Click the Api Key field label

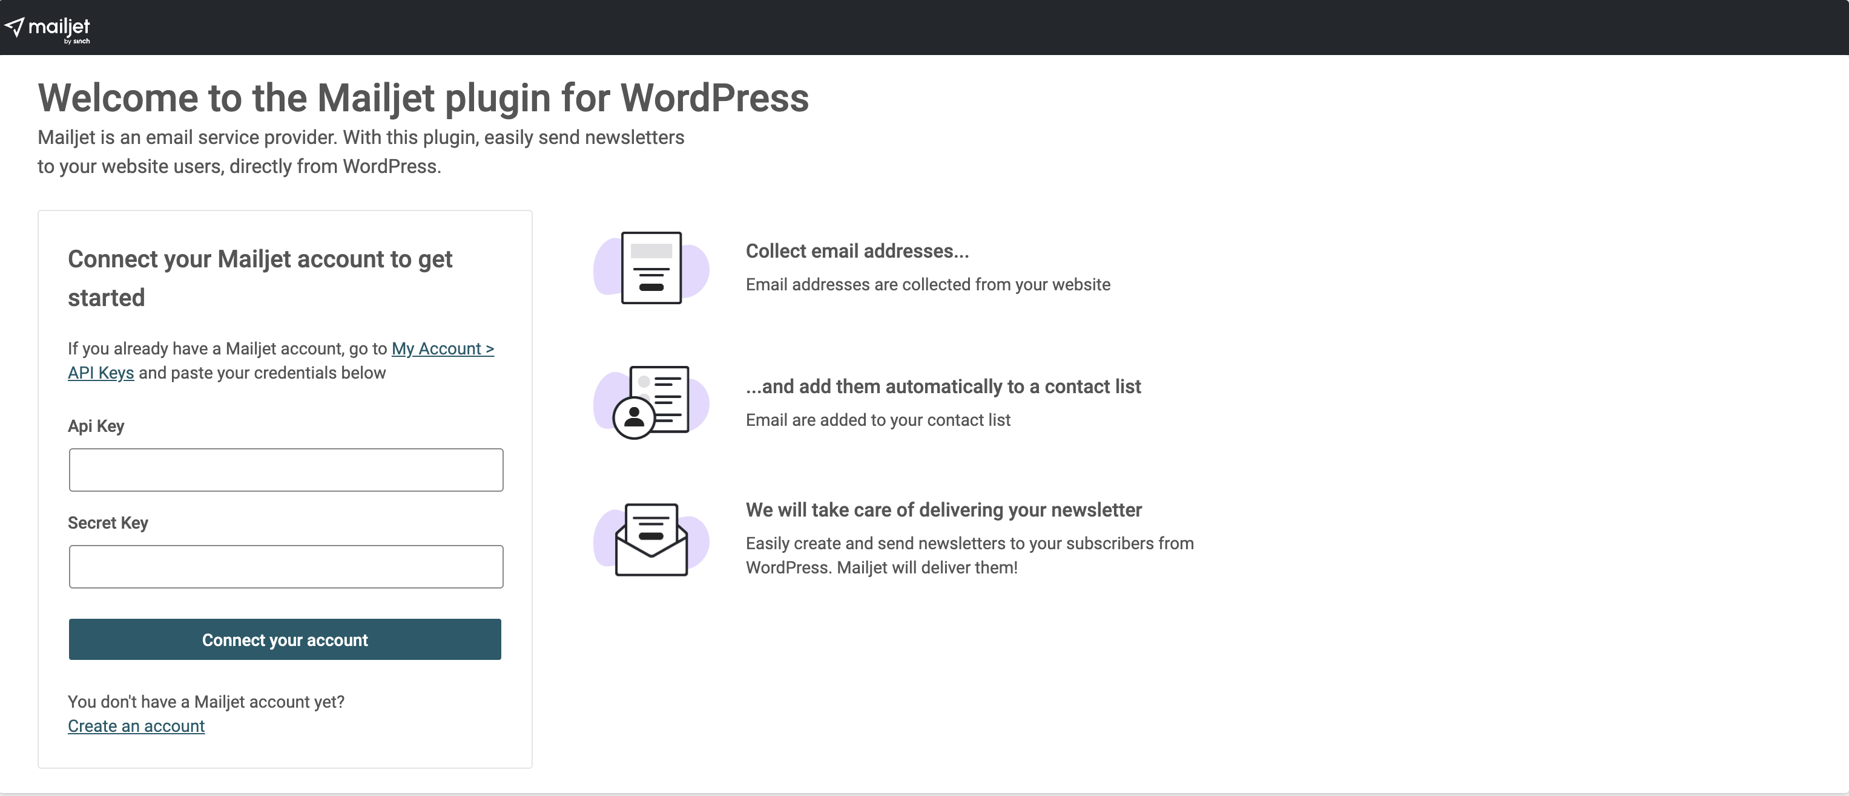tap(96, 426)
